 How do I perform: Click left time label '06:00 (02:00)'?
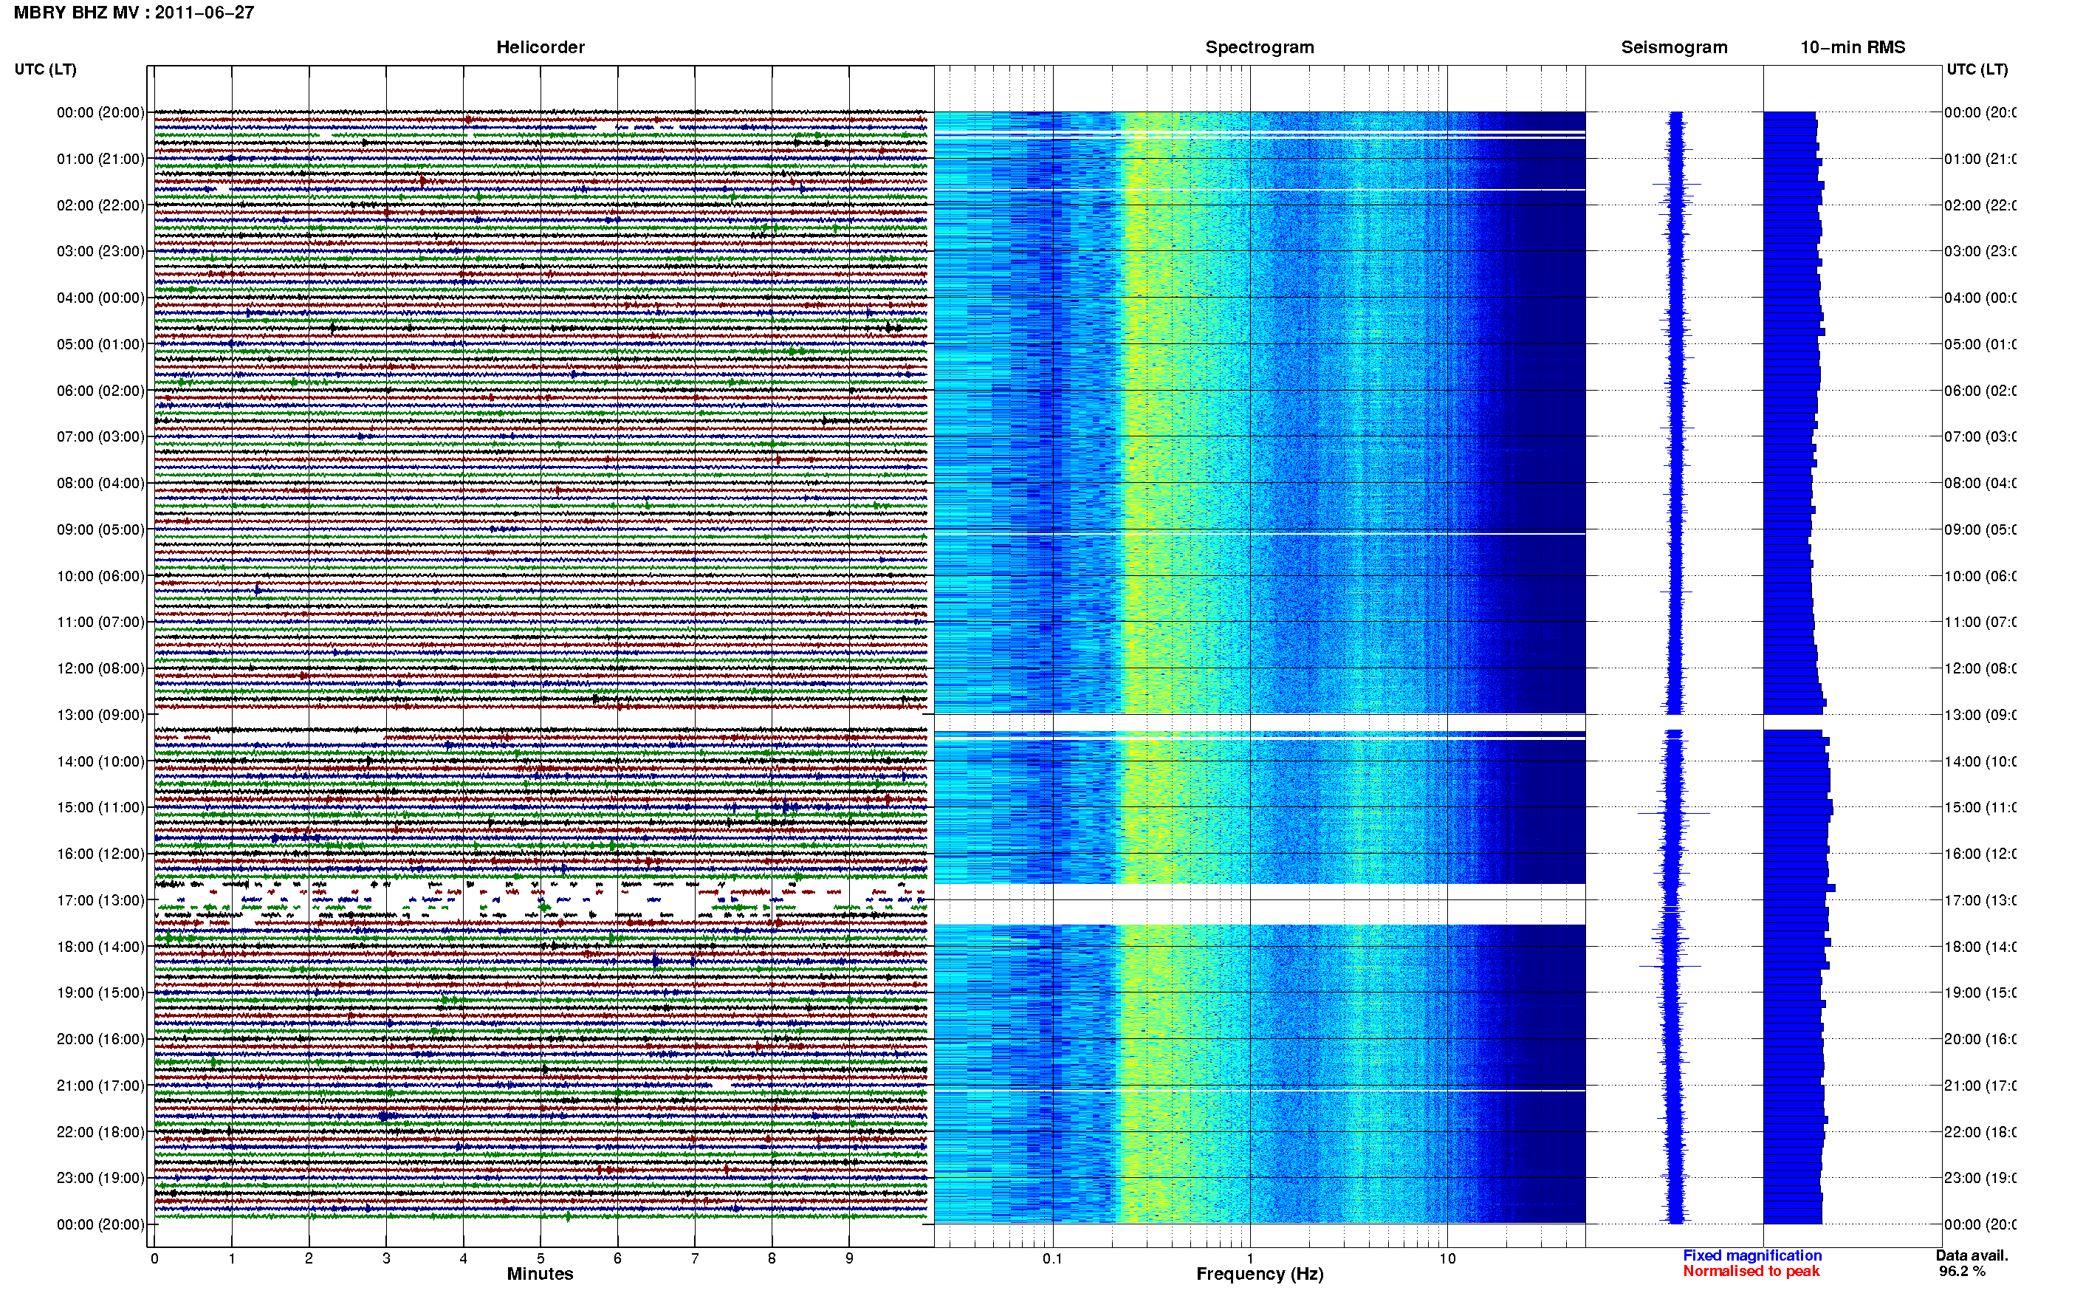pos(100,391)
